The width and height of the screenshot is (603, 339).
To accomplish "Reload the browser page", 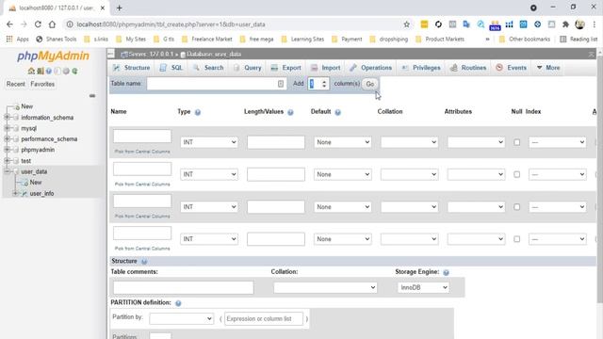I will (38, 24).
